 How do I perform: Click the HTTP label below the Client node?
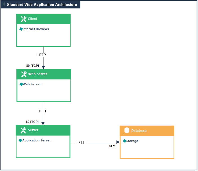41,55
